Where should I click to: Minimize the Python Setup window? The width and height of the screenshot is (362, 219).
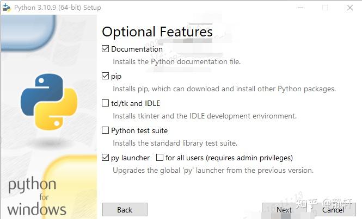pyautogui.click(x=301, y=8)
